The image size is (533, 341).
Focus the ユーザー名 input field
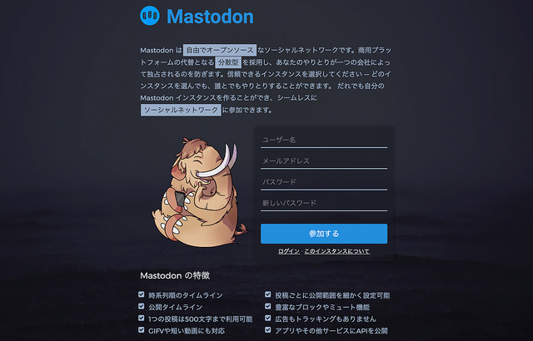(x=324, y=140)
